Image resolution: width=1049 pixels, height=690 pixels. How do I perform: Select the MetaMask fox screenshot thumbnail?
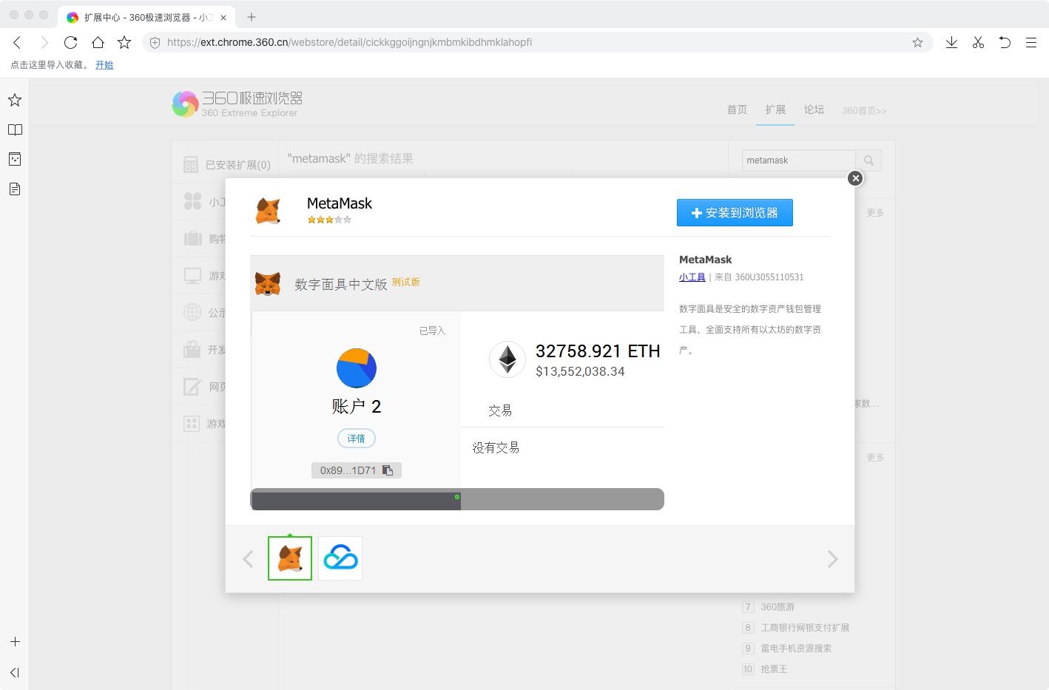[290, 558]
